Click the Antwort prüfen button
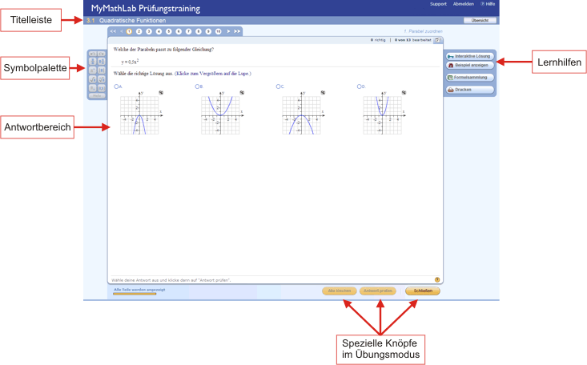Screen dimensions: 587x365 tap(378, 291)
